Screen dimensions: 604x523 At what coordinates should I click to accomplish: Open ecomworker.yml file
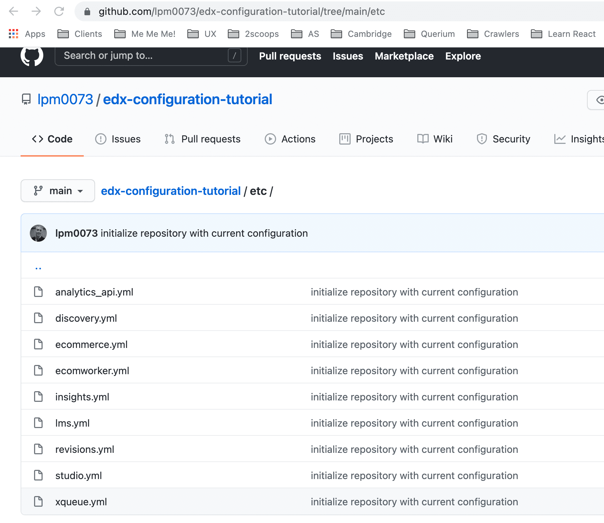pyautogui.click(x=92, y=371)
